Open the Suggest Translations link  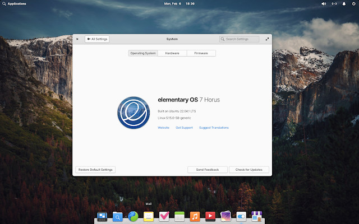tap(214, 128)
